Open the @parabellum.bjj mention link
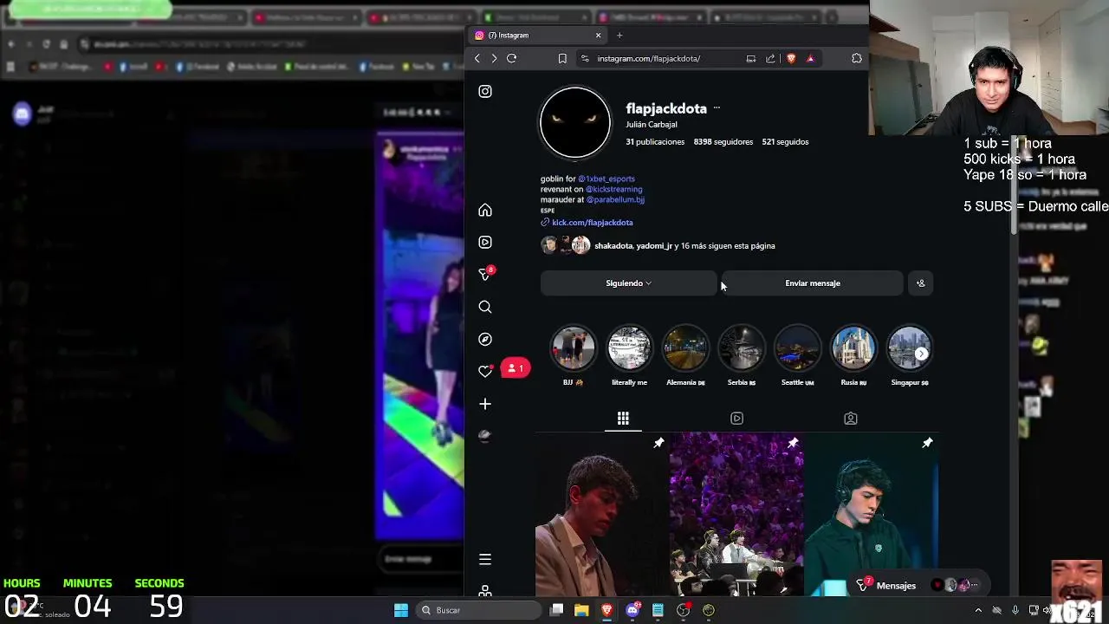1109x624 pixels. tap(615, 199)
